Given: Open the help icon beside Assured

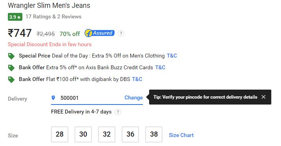Looking at the screenshot, I should [121, 33].
